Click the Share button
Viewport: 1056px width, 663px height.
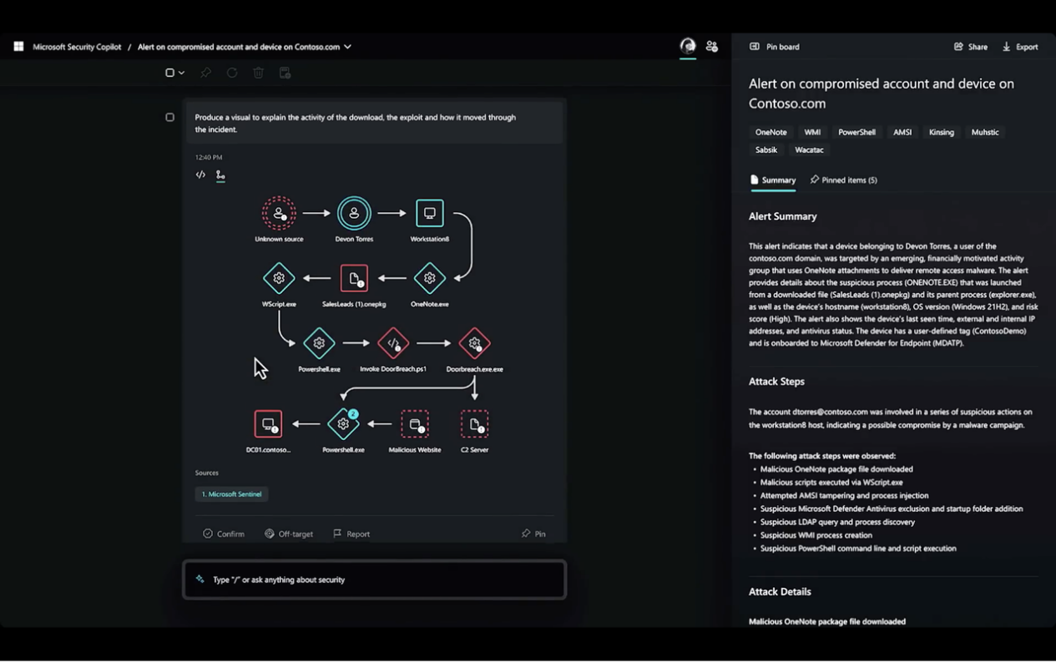coord(971,47)
